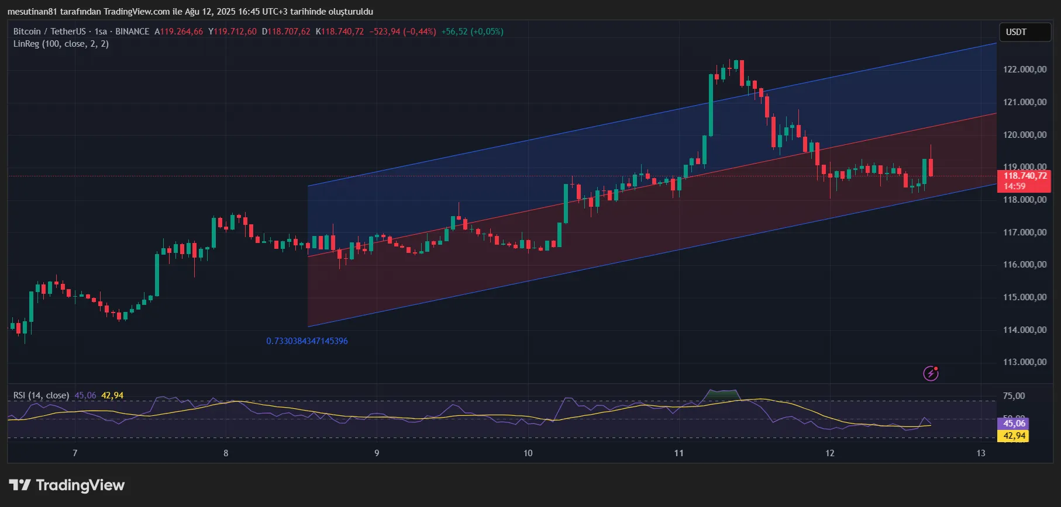The height and width of the screenshot is (507, 1061).
Task: Click date label 12 on time axis
Action: point(830,453)
